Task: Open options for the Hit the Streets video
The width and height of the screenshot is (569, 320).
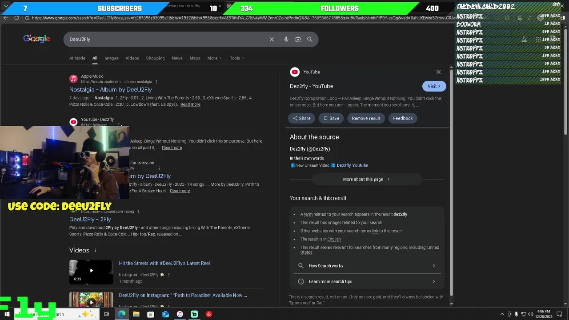Action: click(169, 275)
